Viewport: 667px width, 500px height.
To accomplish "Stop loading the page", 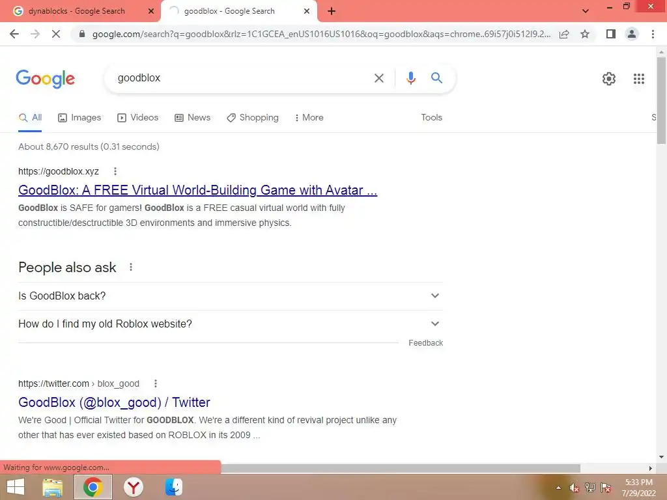I will pos(56,34).
